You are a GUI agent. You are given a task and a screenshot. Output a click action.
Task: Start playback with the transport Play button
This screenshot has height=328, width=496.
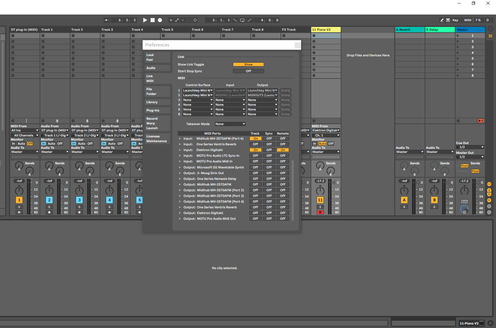pos(145,20)
